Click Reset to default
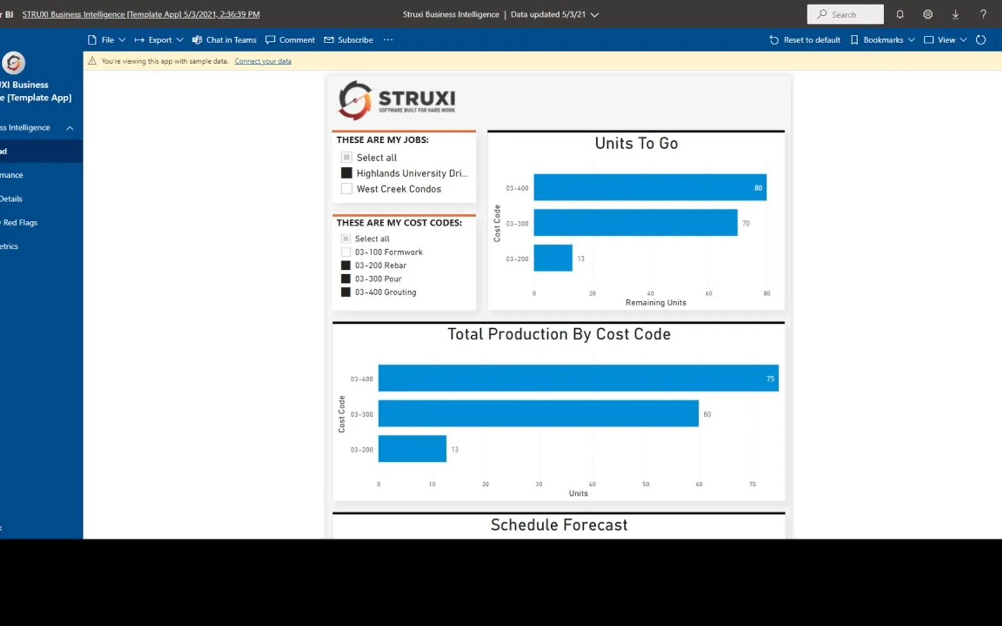This screenshot has width=1002, height=626. click(x=805, y=39)
